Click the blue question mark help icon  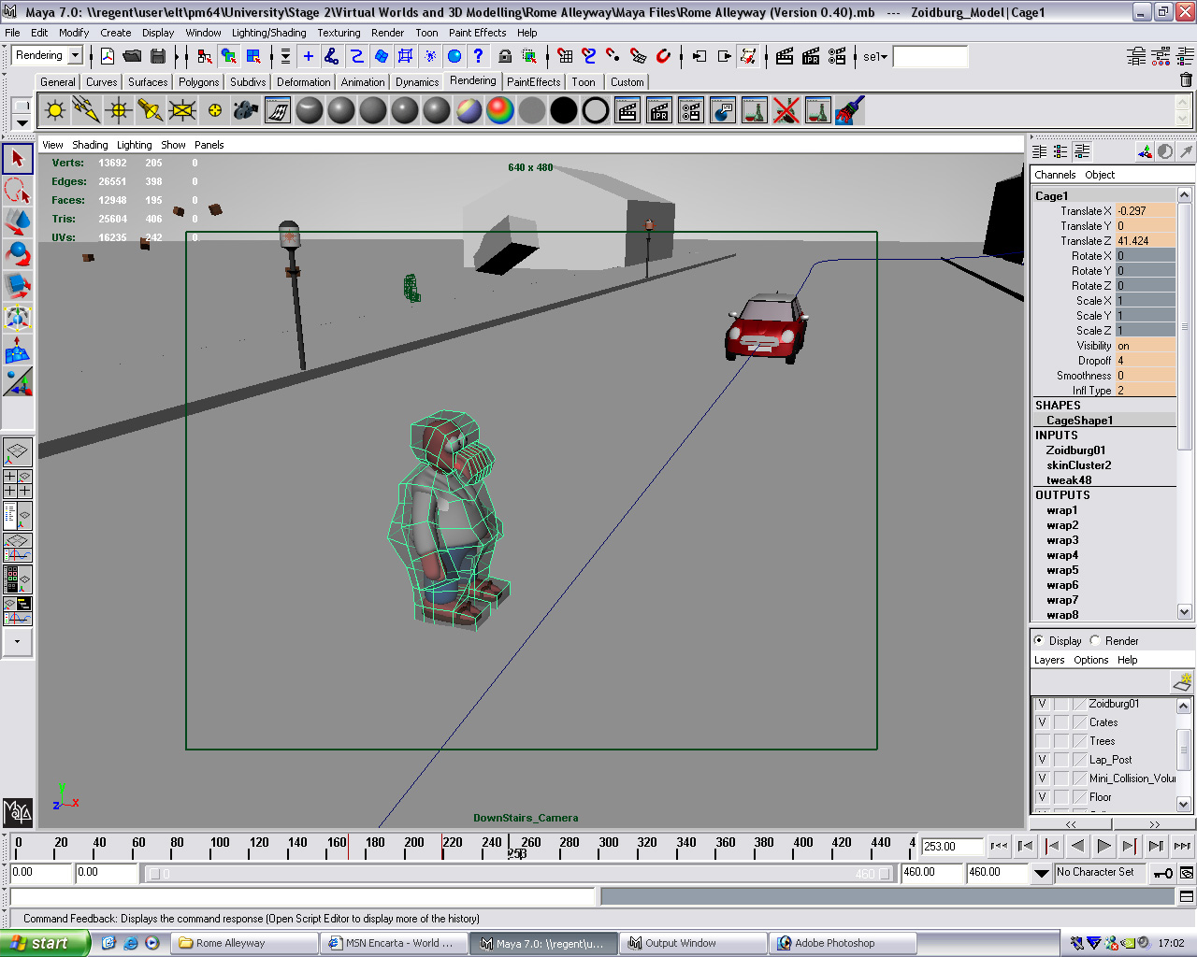(479, 56)
